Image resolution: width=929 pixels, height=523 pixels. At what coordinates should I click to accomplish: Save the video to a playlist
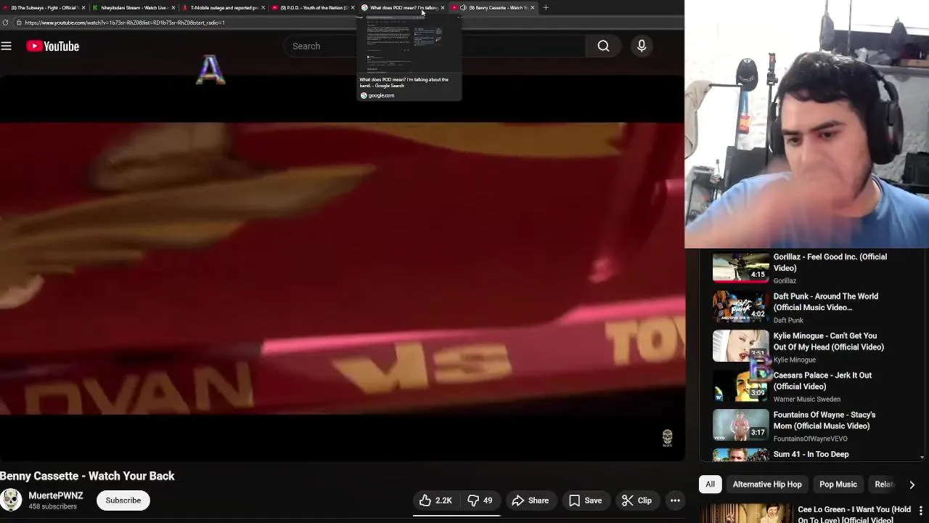point(585,500)
